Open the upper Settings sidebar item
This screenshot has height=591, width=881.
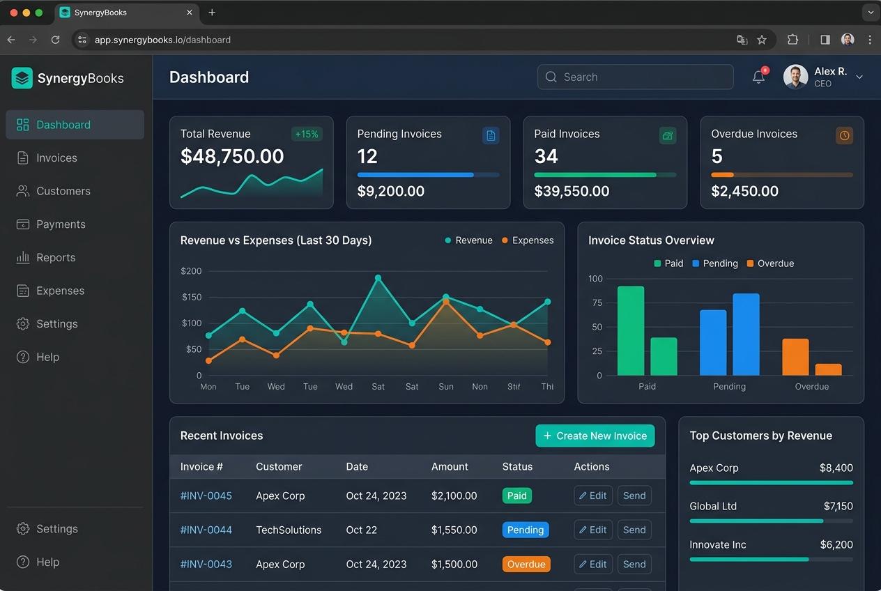[75, 324]
